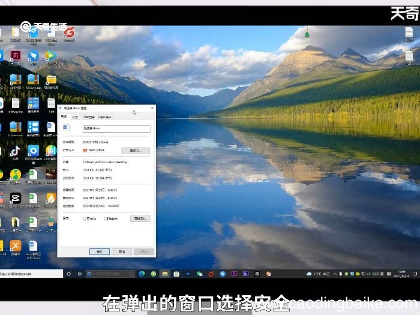Open the Microsoft Store taskbar icon
The height and width of the screenshot is (315, 420).
176,274
